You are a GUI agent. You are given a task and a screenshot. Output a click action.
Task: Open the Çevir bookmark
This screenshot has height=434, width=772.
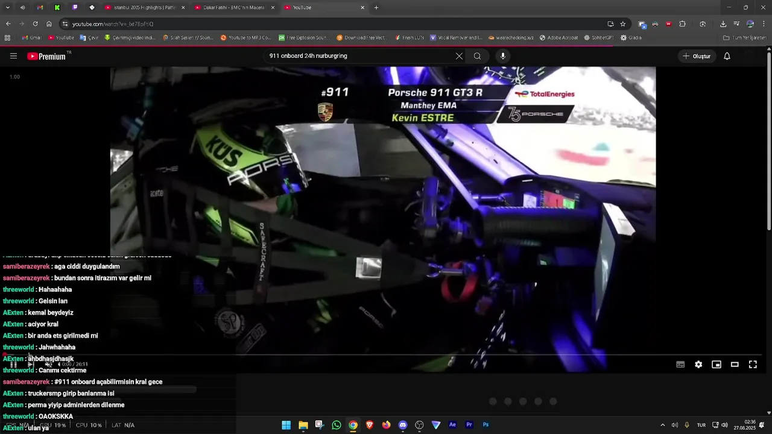click(89, 37)
